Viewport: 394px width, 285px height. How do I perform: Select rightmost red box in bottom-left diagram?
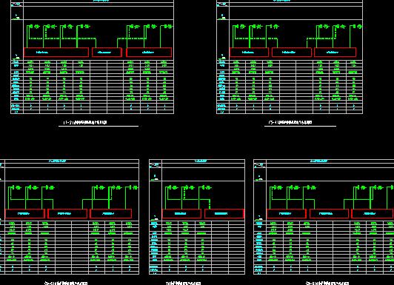(x=110, y=214)
